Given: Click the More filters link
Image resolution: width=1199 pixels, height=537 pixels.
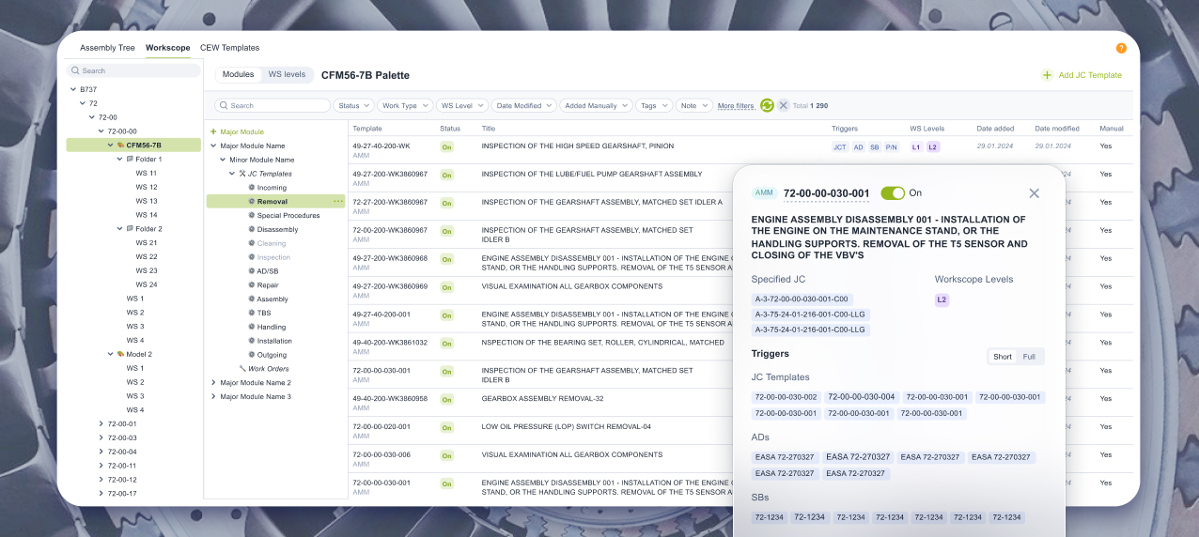Looking at the screenshot, I should [x=736, y=106].
